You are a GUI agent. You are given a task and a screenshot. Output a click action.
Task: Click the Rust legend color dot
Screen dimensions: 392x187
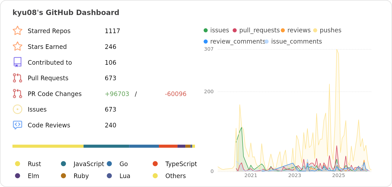[18, 164]
